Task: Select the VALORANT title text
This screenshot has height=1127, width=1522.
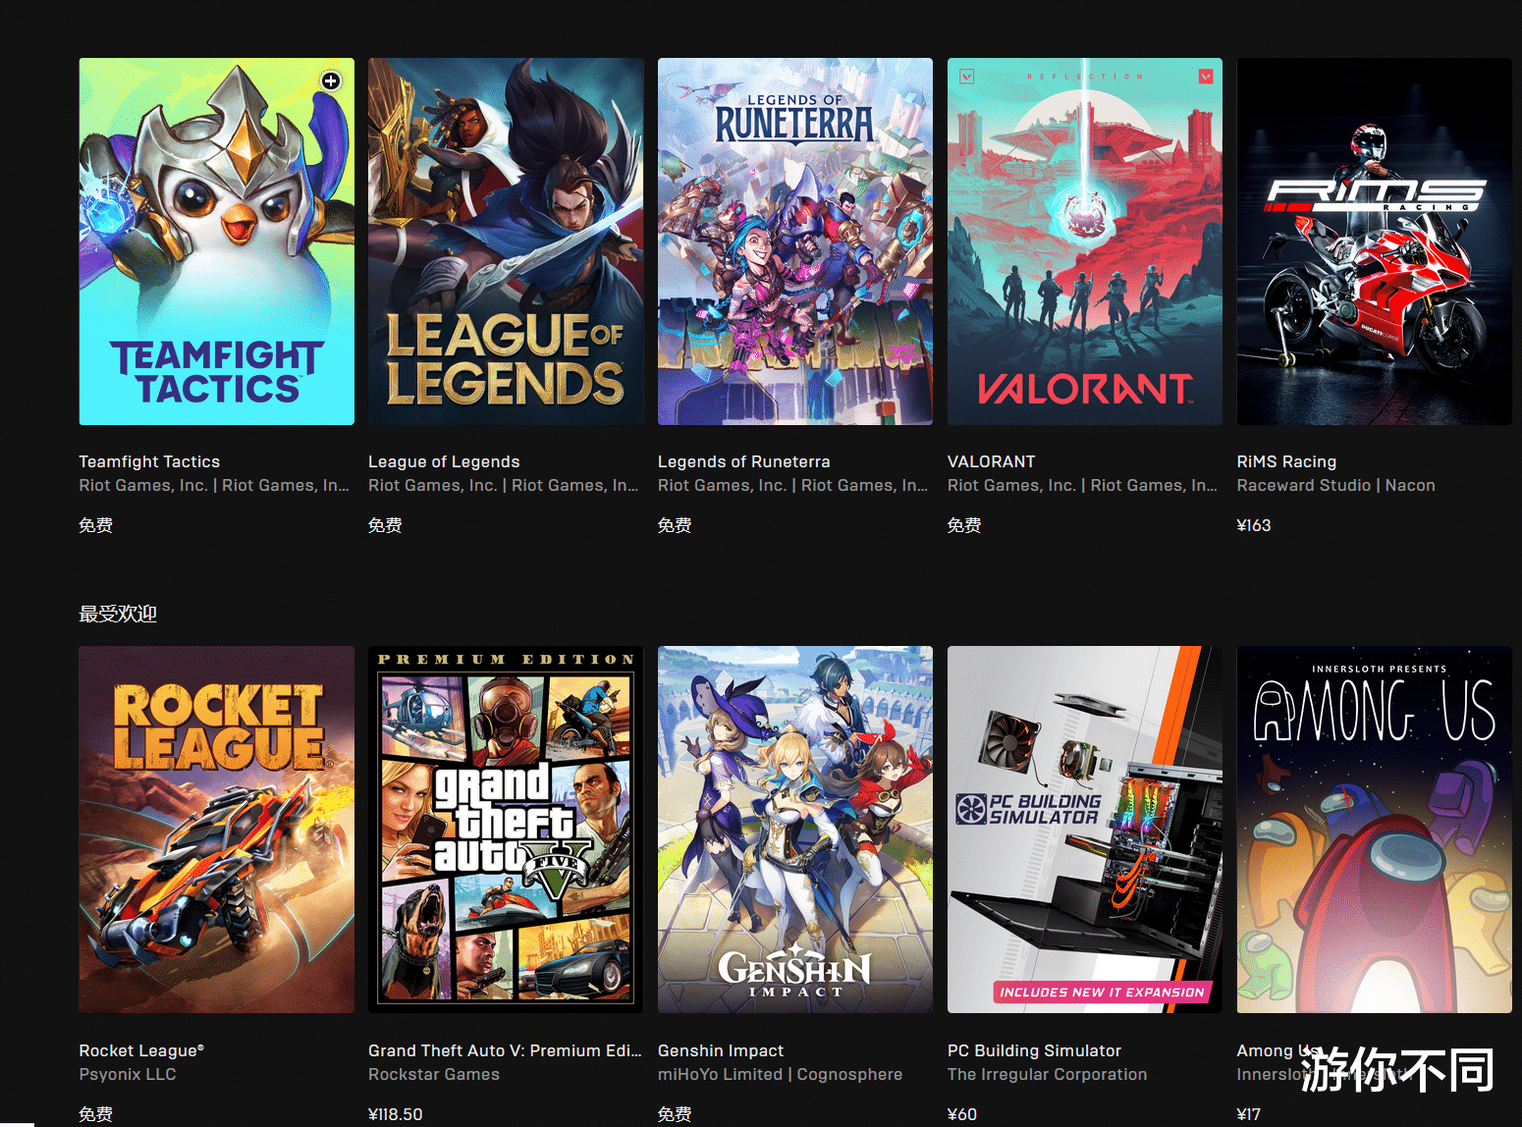Action: click(991, 461)
